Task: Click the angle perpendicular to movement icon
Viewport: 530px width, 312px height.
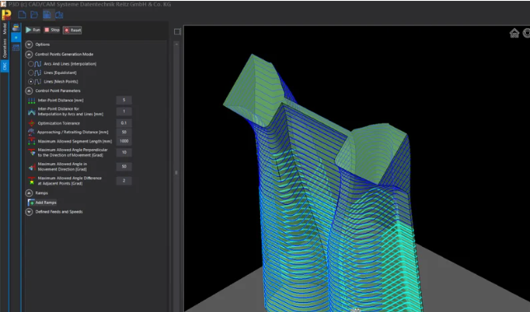Action: pyautogui.click(x=31, y=152)
